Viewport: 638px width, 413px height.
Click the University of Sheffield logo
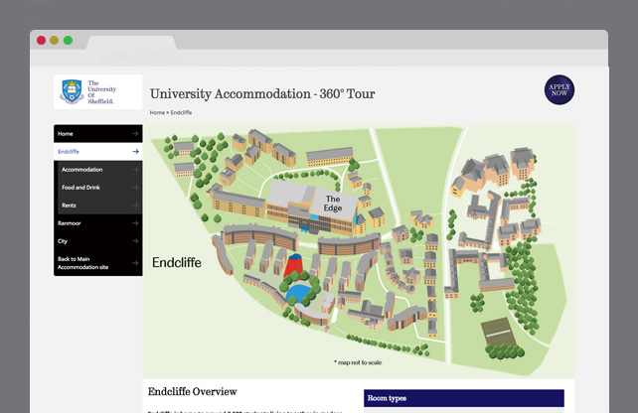click(97, 92)
